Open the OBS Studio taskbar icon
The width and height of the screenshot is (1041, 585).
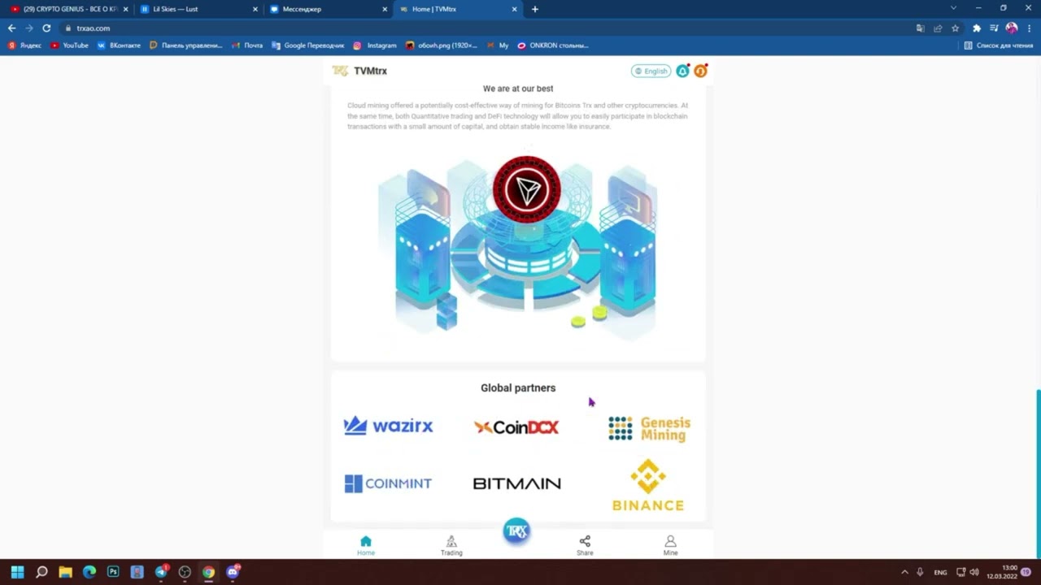(185, 572)
